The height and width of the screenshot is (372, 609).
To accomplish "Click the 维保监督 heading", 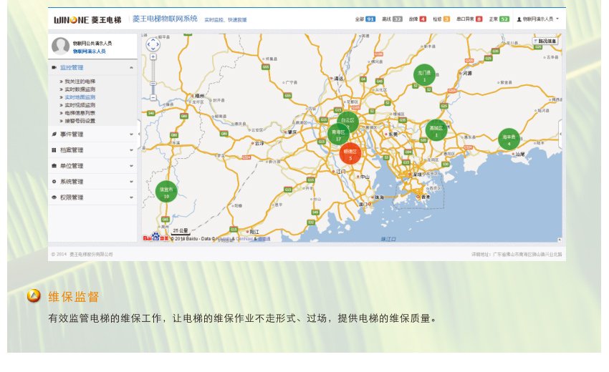I will 73,297.
